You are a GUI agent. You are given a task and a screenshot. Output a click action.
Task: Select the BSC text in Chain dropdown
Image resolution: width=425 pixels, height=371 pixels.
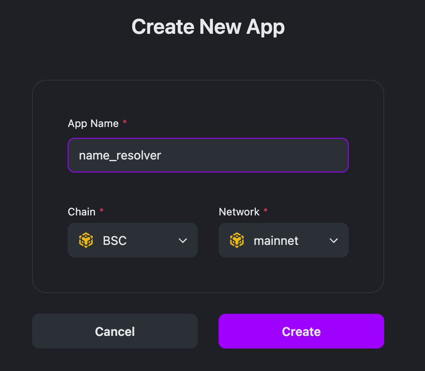pos(115,241)
